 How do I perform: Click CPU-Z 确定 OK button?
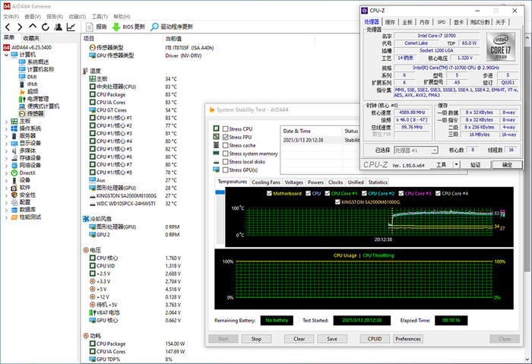(507, 165)
